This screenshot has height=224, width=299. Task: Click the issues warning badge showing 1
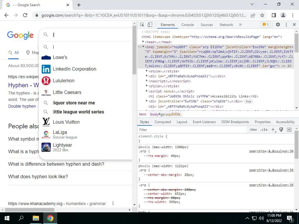pos(265,24)
